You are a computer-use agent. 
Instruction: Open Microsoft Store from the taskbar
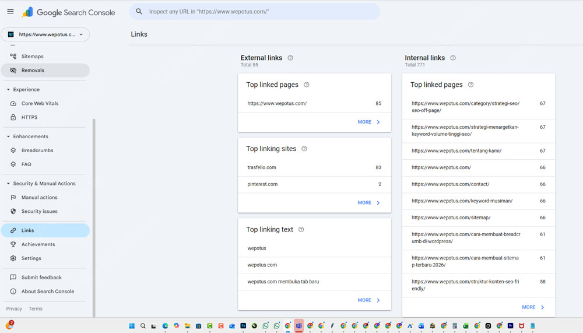198,326
